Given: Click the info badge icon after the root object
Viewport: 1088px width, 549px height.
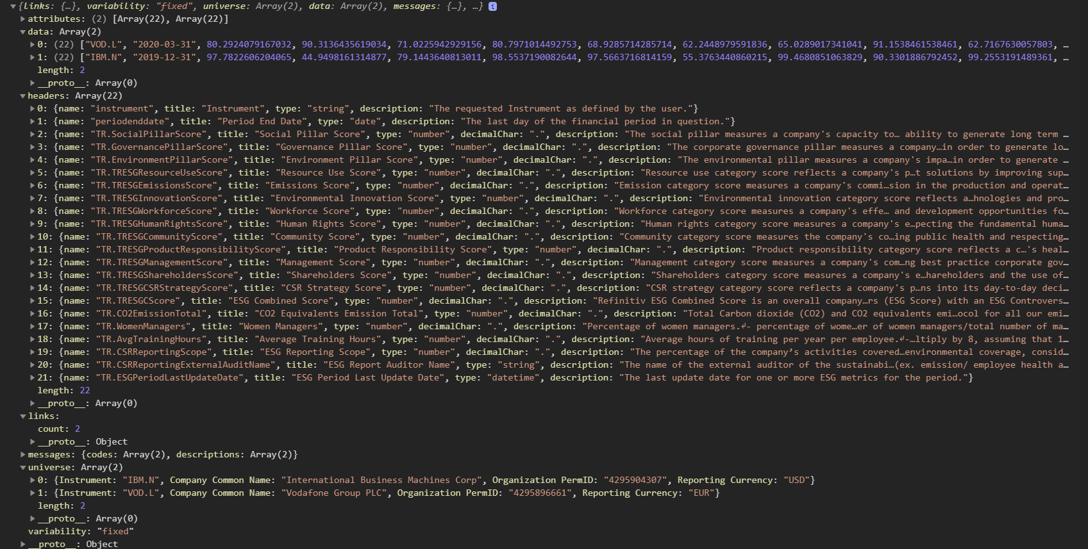Looking at the screenshot, I should [x=492, y=6].
